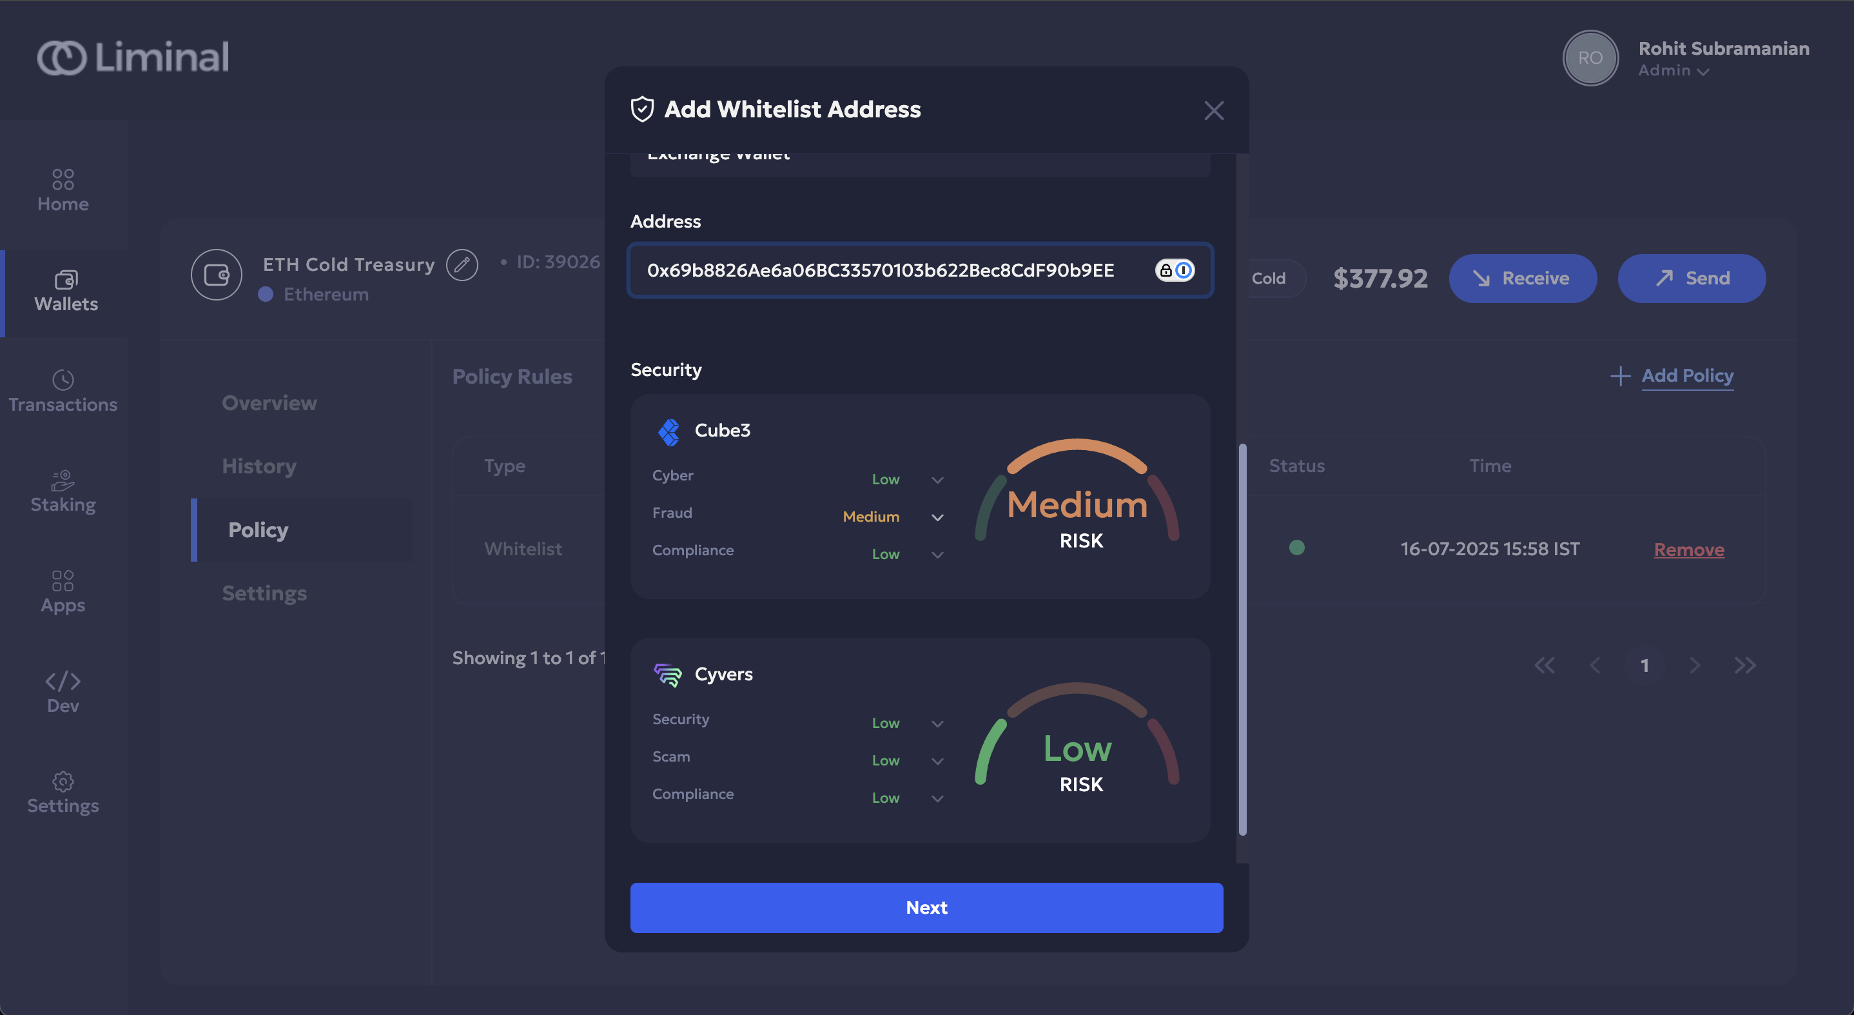Close the Add Whitelist Address dialog
The image size is (1854, 1015).
coord(1213,110)
